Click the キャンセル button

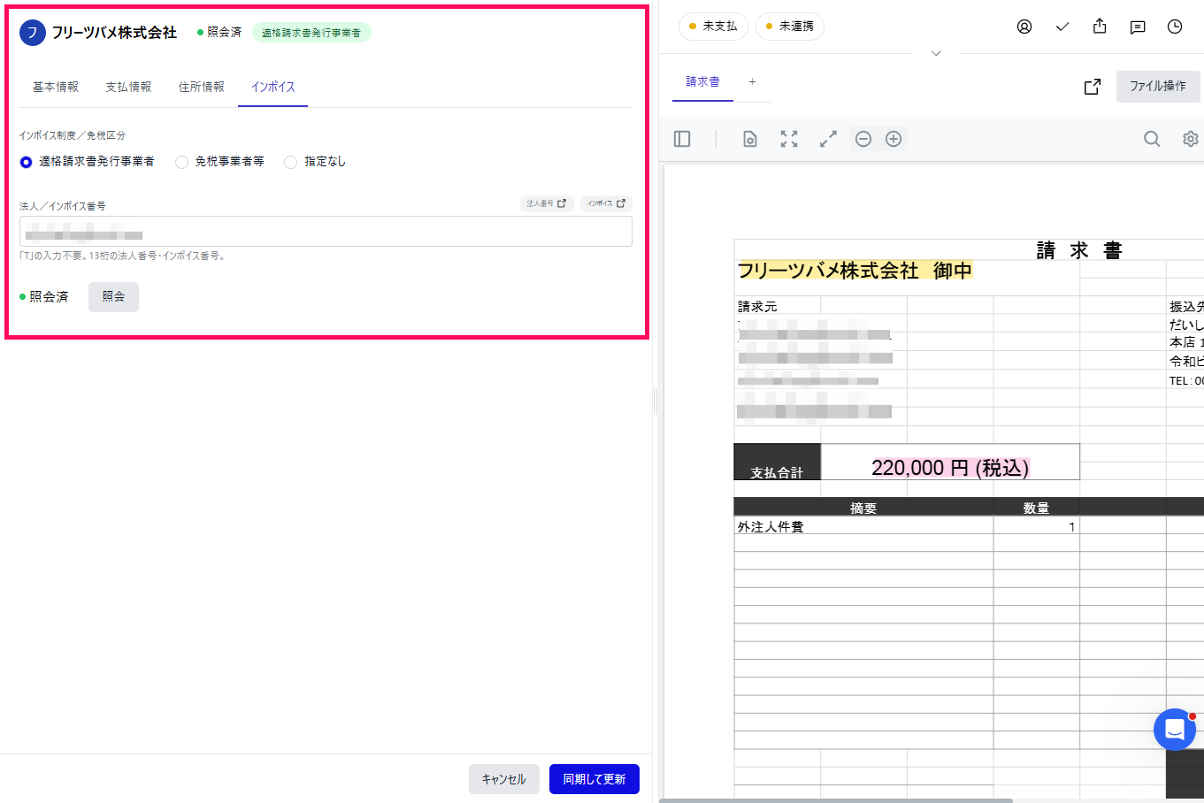click(x=503, y=779)
